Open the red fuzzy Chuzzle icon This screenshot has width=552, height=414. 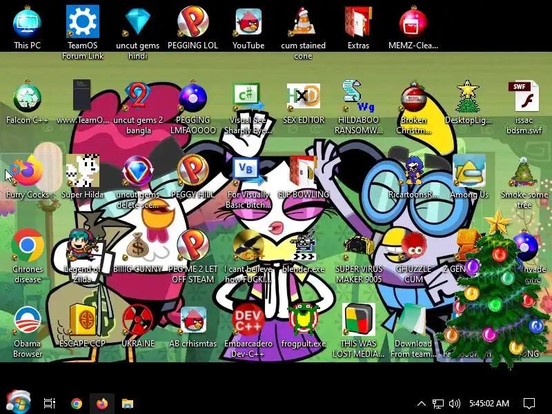(x=414, y=246)
